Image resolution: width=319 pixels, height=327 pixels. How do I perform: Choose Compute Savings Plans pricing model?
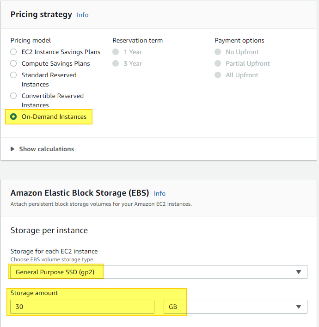tap(13, 63)
